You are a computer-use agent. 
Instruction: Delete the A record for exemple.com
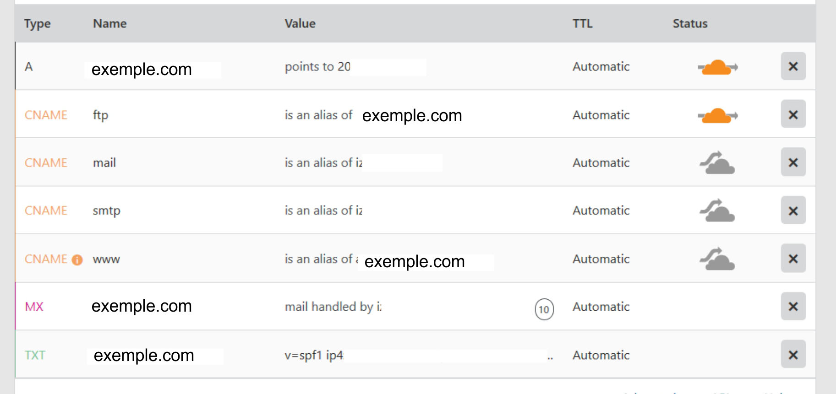pos(793,66)
